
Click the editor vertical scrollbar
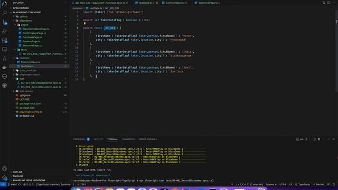pyautogui.click(x=336, y=51)
